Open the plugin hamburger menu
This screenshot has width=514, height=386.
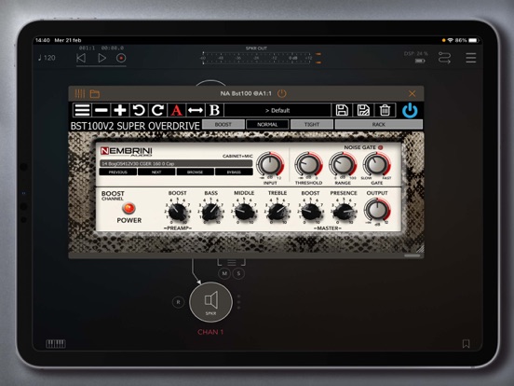(x=82, y=110)
